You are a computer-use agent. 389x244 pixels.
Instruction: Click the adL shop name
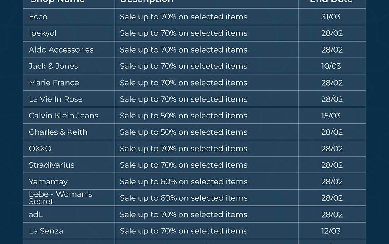[36, 214]
